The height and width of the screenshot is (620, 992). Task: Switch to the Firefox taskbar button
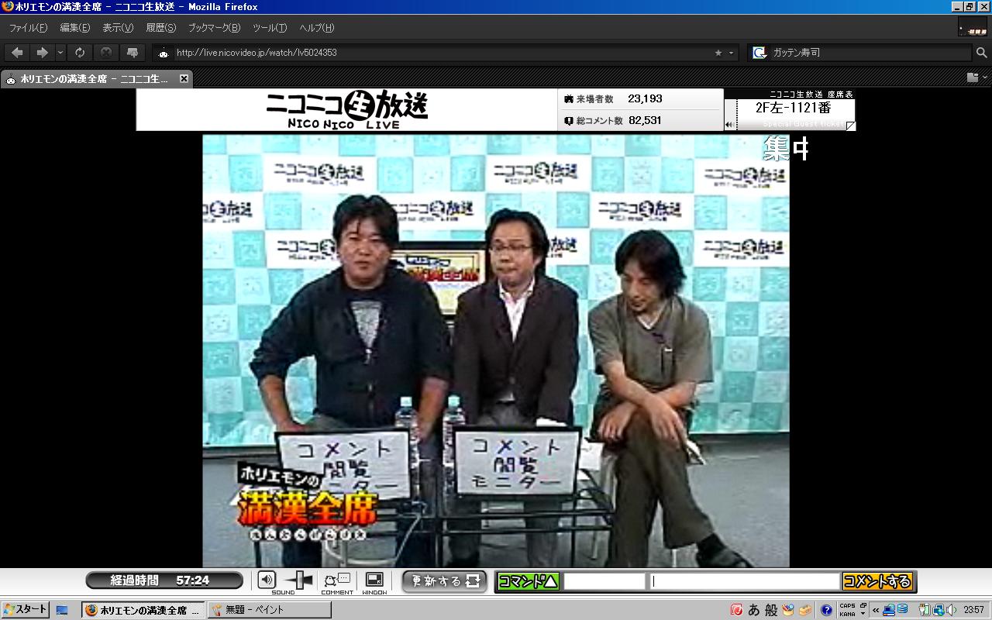click(x=143, y=611)
